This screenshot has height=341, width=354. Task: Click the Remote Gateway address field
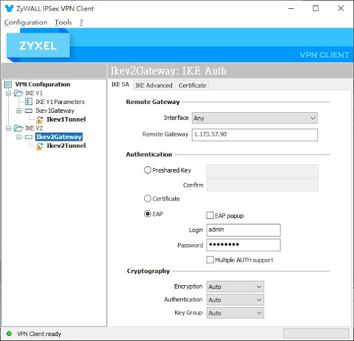tap(254, 135)
